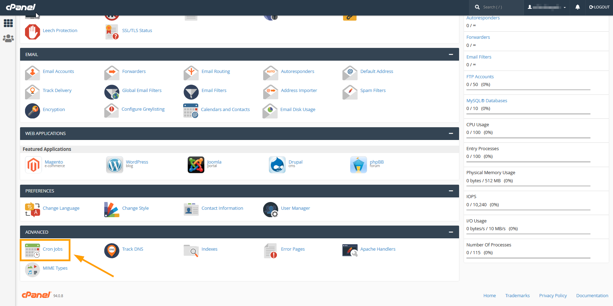
Task: Click the Forwarders envelope icon
Action: (x=112, y=73)
